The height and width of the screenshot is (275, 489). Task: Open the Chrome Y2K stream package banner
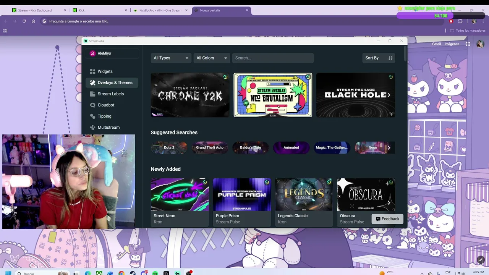[190, 95]
